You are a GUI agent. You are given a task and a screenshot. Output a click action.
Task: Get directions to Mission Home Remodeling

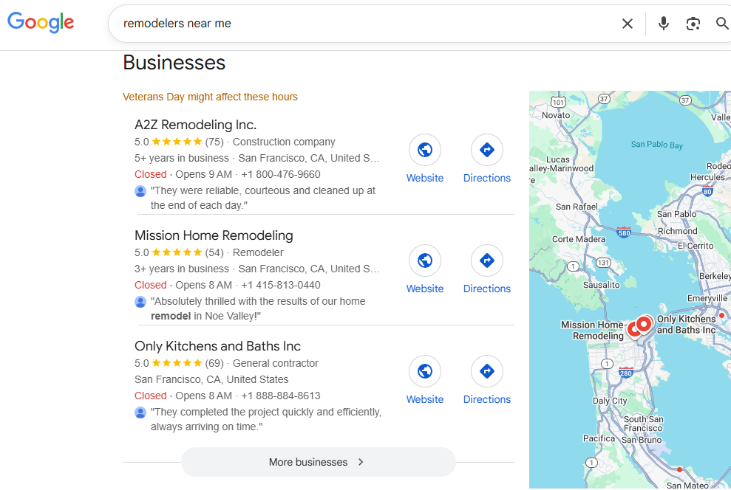pos(487,260)
